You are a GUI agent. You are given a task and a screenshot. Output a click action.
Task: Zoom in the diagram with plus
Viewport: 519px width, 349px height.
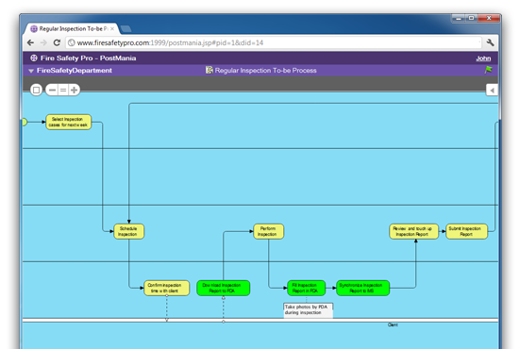click(75, 90)
